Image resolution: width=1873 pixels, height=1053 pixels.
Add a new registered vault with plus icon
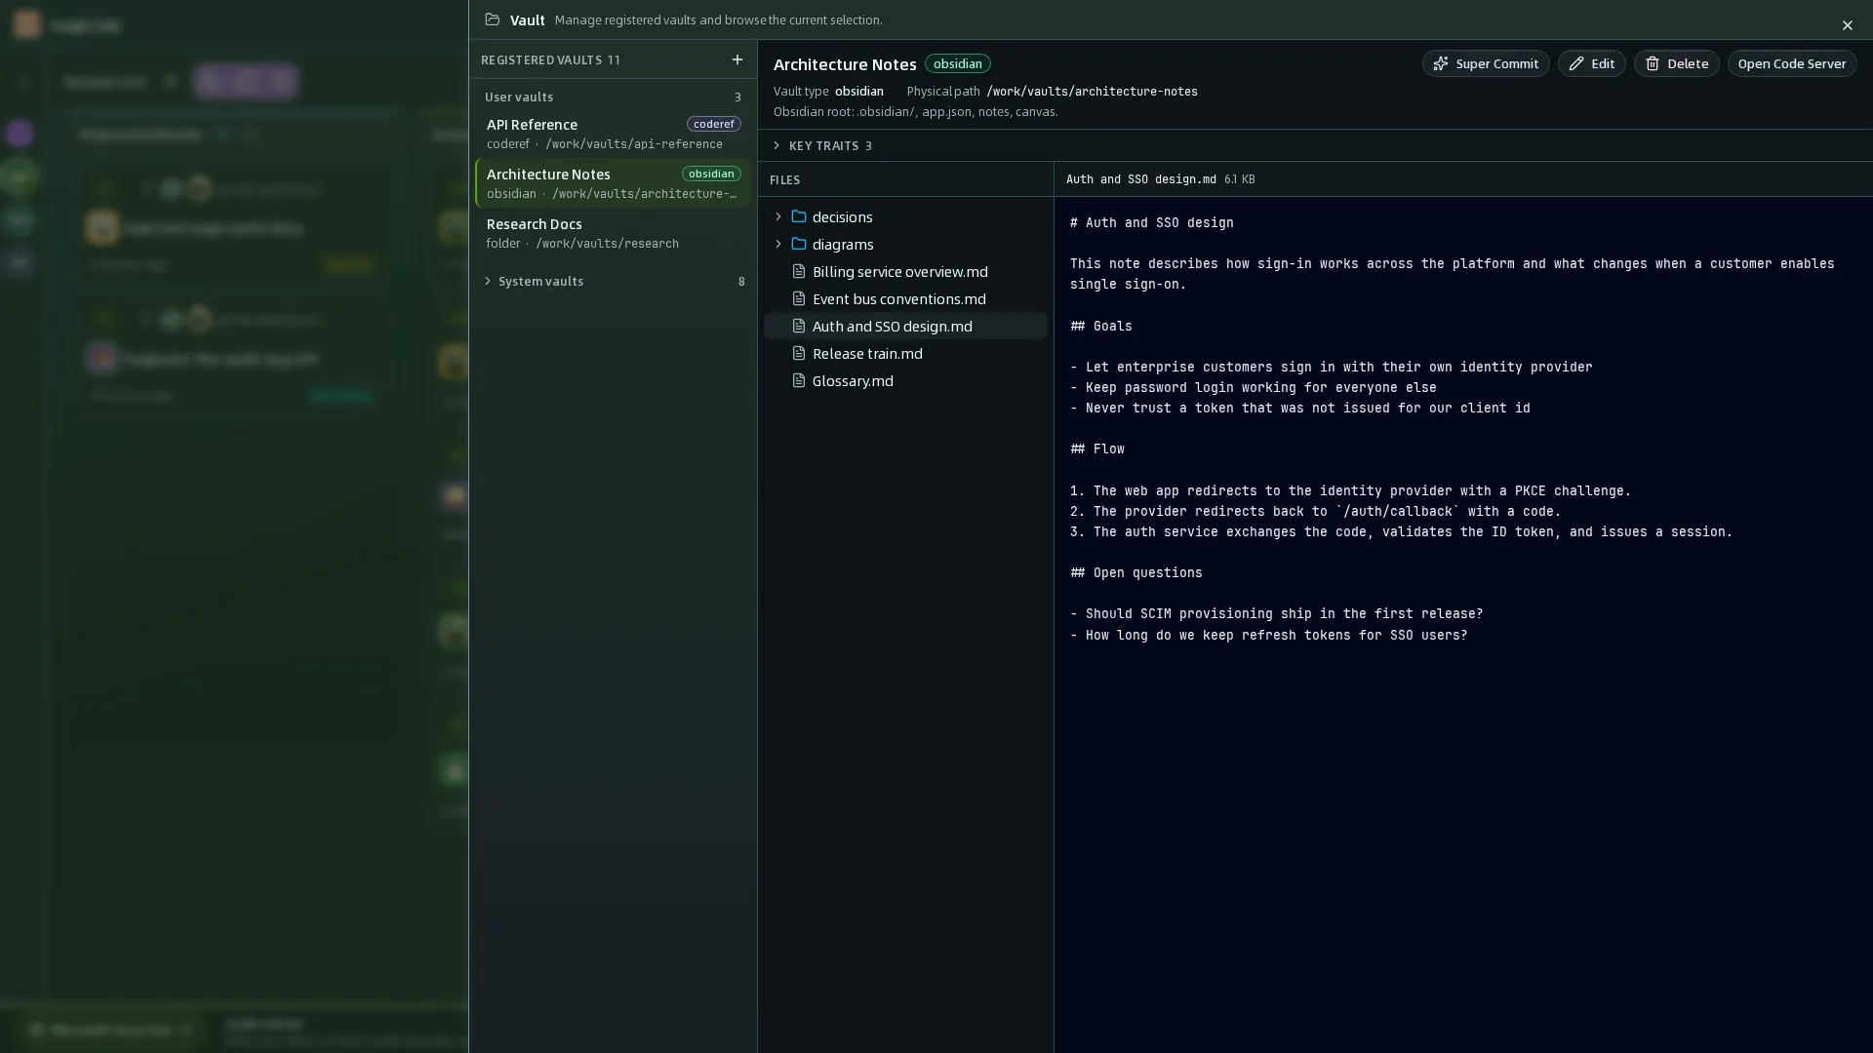tap(737, 59)
